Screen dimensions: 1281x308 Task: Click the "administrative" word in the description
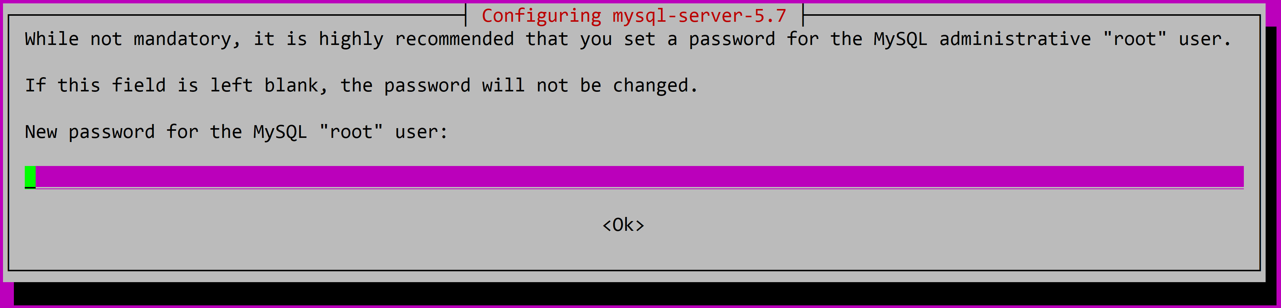(1015, 39)
